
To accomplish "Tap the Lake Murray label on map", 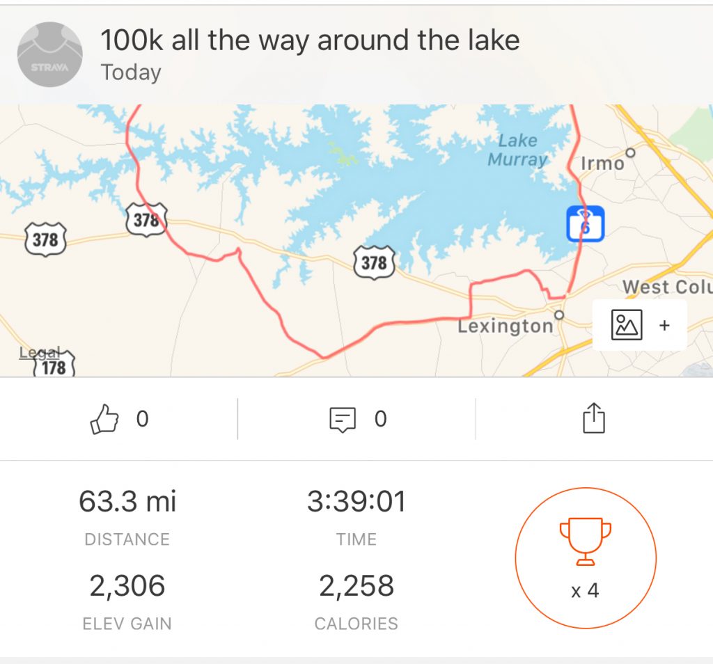I will [517, 150].
